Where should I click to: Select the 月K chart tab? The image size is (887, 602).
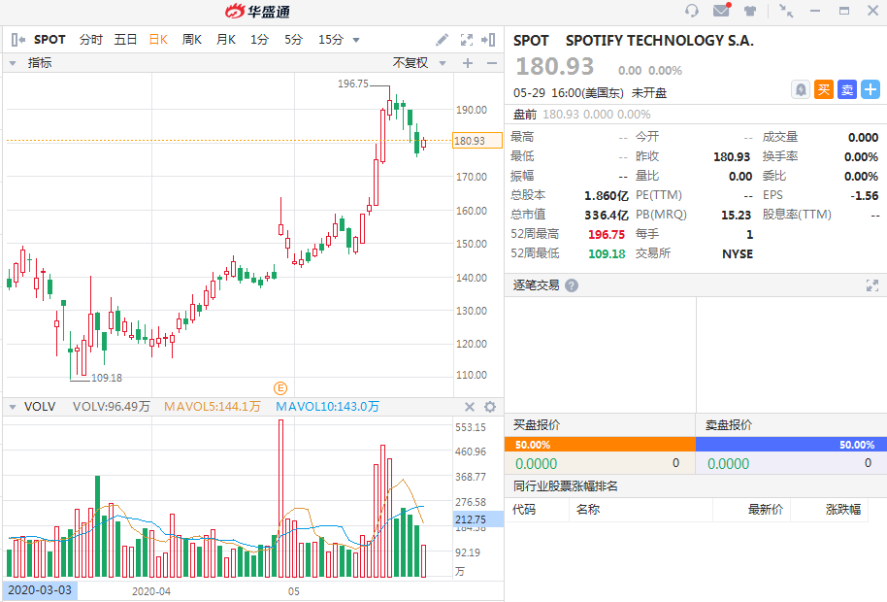pos(226,40)
